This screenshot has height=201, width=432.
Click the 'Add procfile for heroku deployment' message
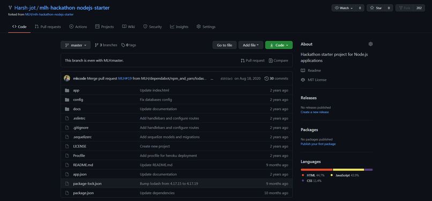[168, 156]
